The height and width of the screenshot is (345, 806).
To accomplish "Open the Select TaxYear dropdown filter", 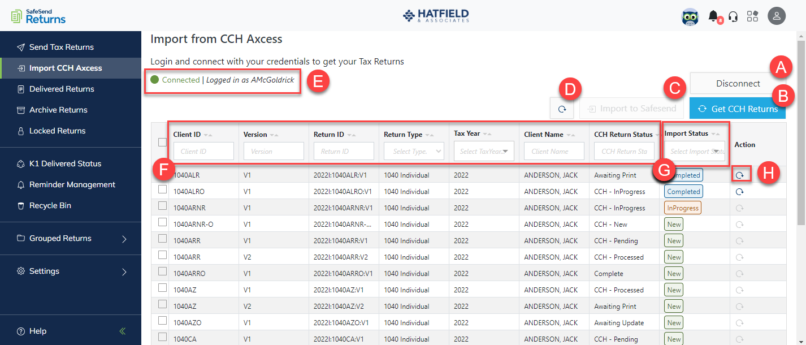I will pos(484,151).
